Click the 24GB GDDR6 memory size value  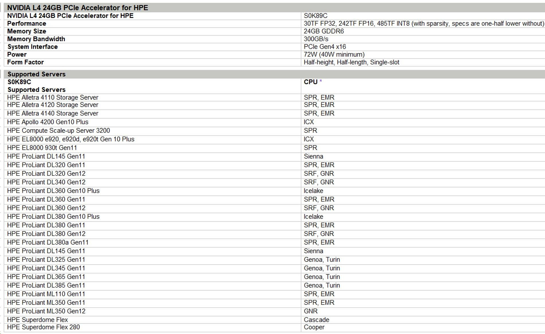pyautogui.click(x=324, y=31)
